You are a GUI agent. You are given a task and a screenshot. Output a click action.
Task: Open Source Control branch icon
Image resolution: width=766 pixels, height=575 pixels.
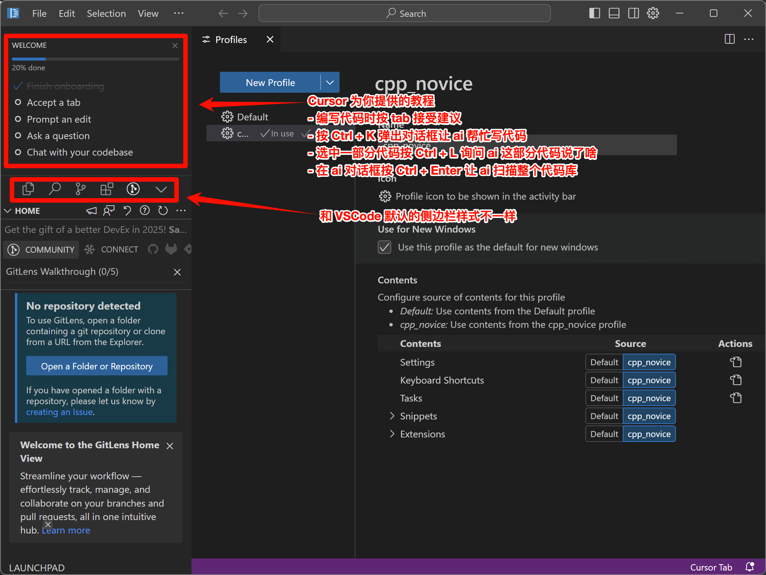click(80, 189)
